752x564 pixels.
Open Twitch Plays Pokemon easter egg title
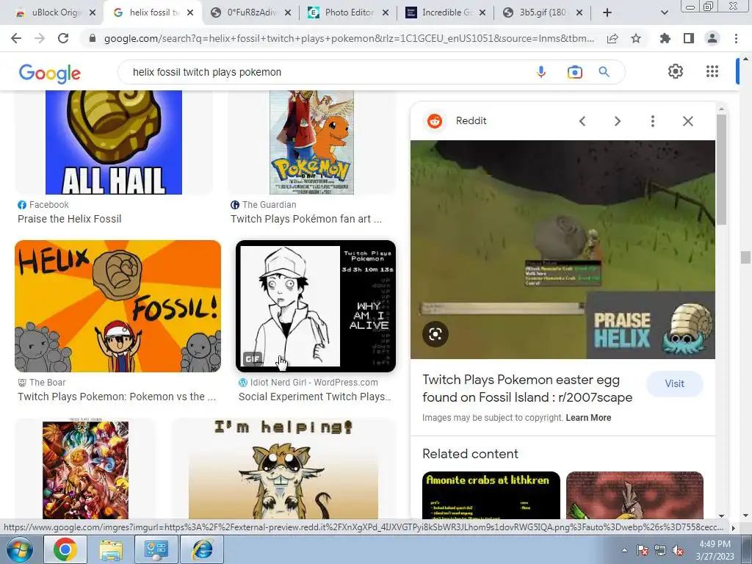527,388
